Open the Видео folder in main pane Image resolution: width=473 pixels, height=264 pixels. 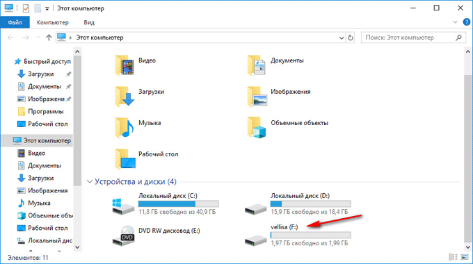136,65
